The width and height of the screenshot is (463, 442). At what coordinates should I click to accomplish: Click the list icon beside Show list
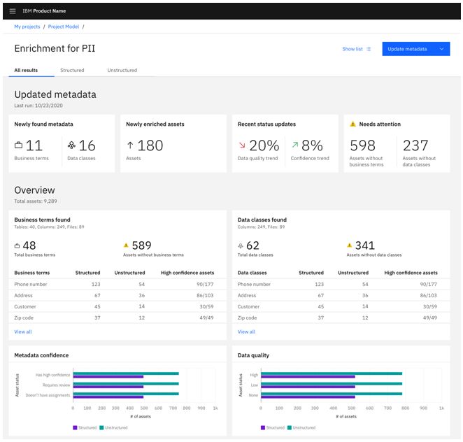[x=369, y=49]
